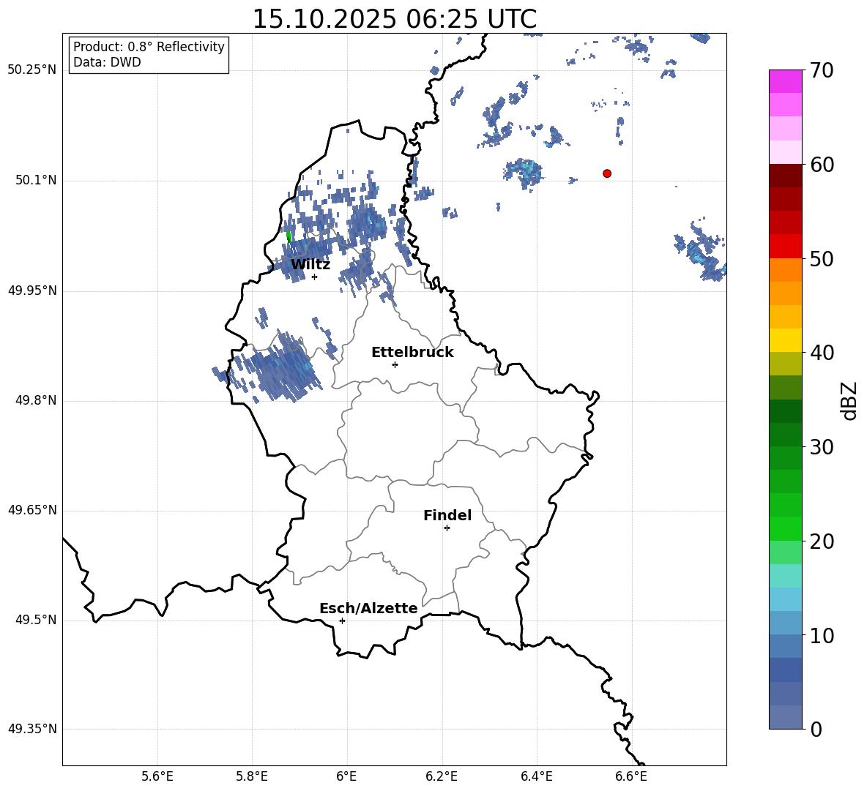Click the 49.5°N latitude label
This screenshot has width=867, height=791.
[36, 620]
